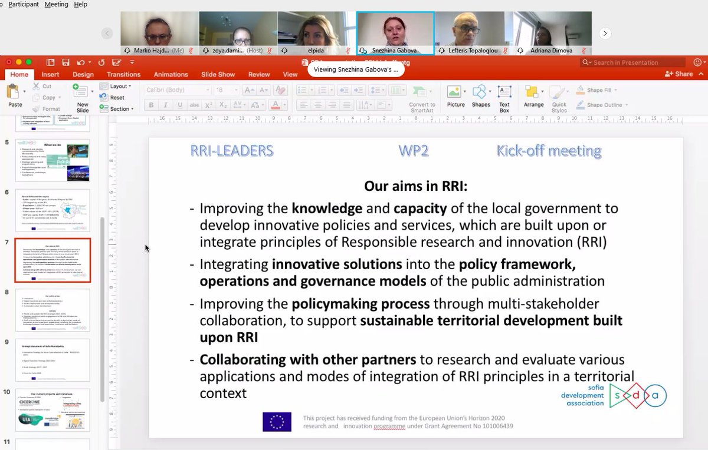This screenshot has width=708, height=450.
Task: Toggle Align Right paragraph button
Action: (332, 105)
